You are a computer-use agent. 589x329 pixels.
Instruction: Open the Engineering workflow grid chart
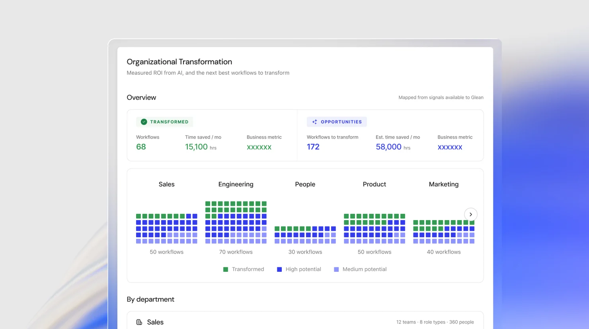(x=236, y=222)
